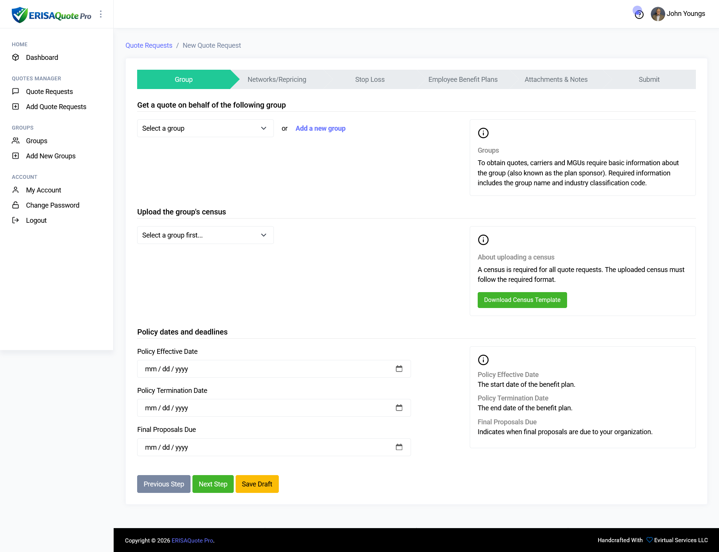Click the Change Password lock icon
719x552 pixels.
tap(16, 205)
